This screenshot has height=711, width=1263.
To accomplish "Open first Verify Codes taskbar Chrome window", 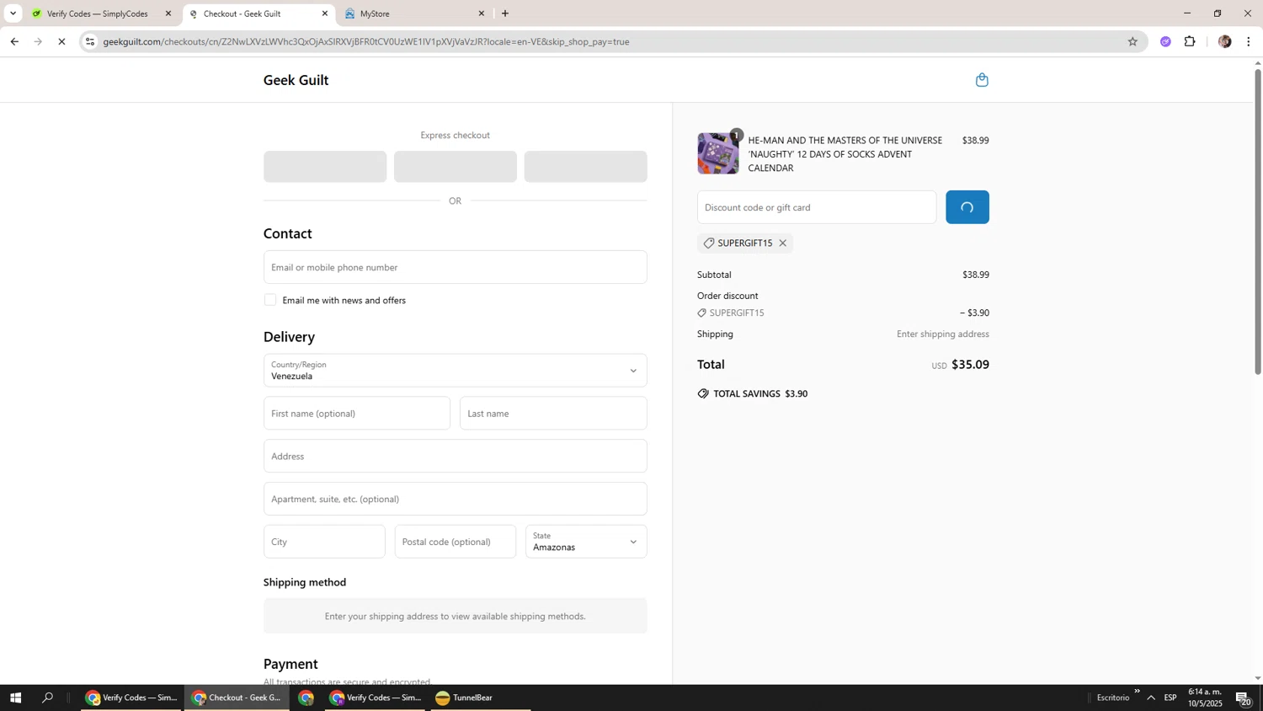I will [131, 698].
